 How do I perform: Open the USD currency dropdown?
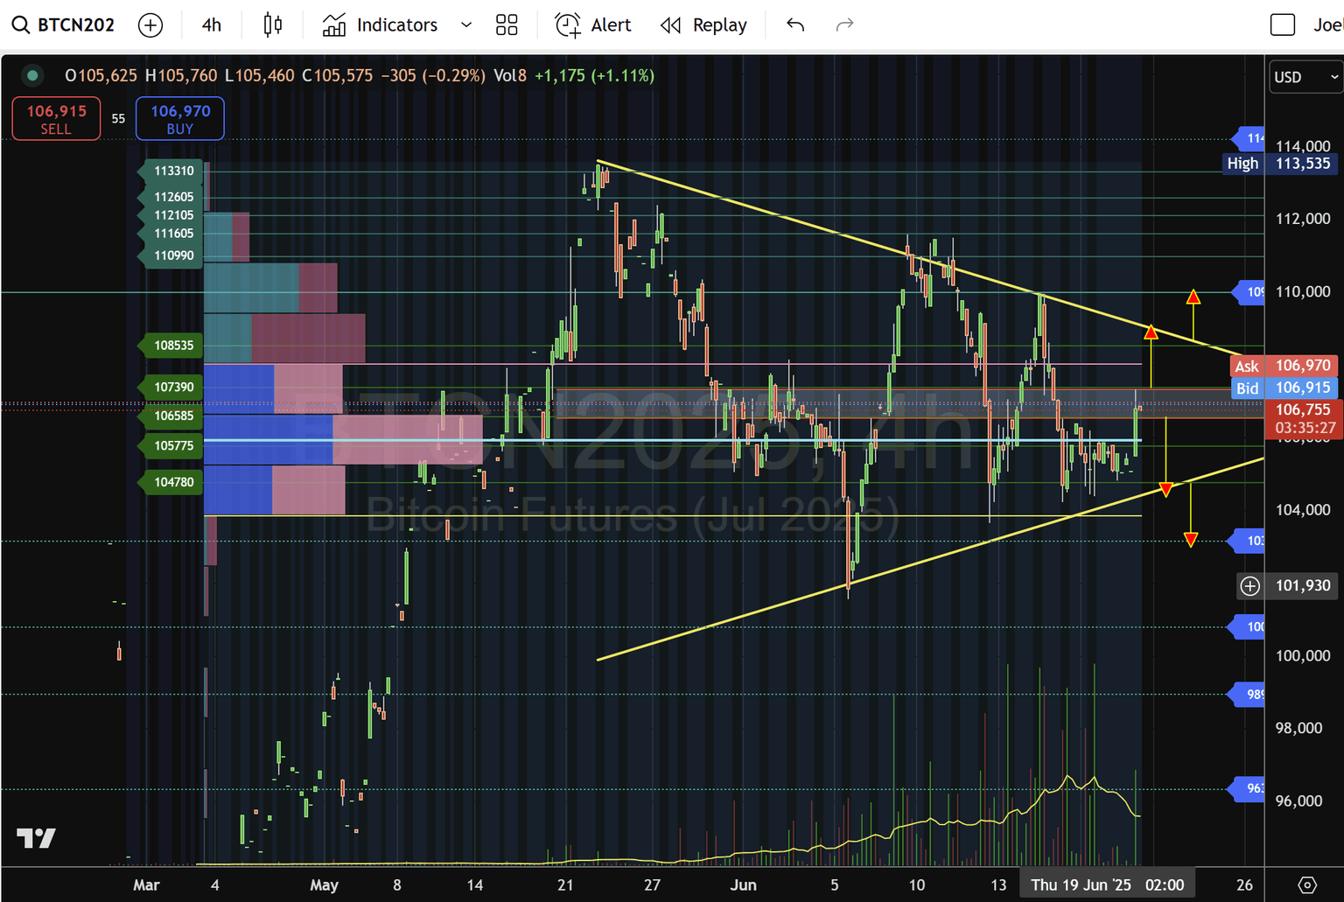click(1305, 77)
